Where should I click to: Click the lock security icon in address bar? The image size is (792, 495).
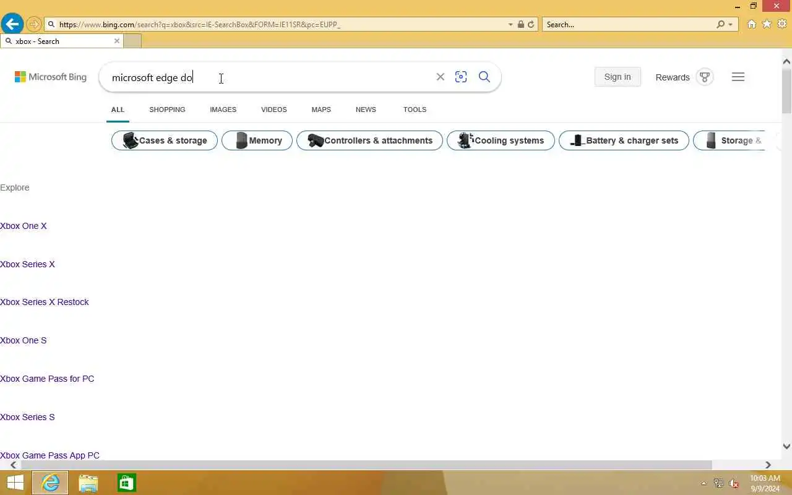coord(521,25)
